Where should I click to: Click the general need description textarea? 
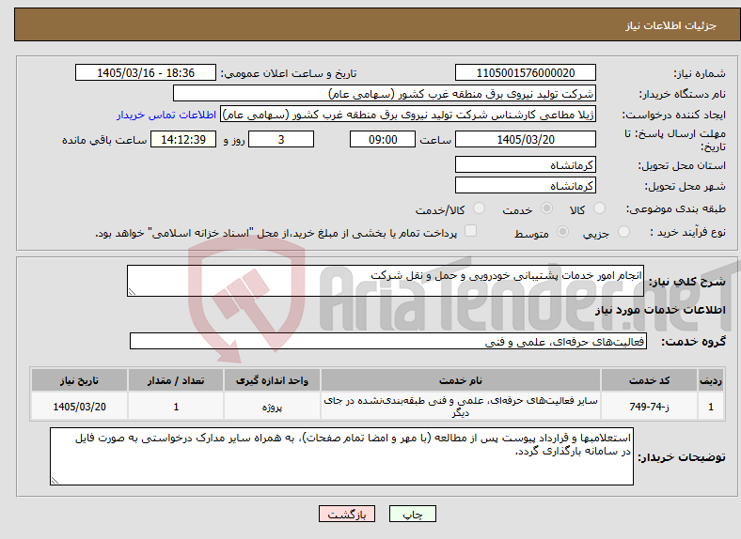pyautogui.click(x=386, y=281)
